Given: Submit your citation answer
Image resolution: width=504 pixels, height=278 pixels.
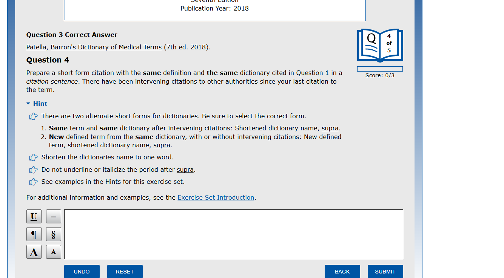Looking at the screenshot, I should click(x=385, y=271).
